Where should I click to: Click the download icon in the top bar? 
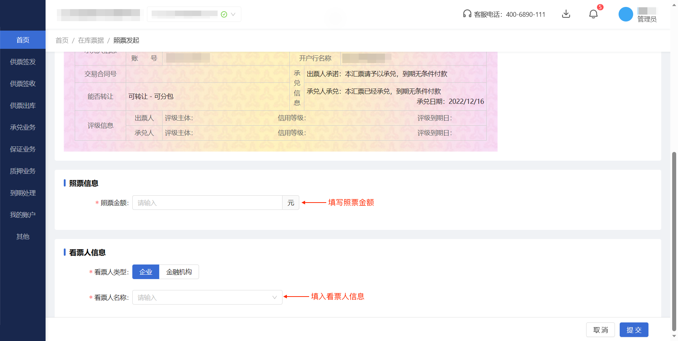tap(566, 14)
